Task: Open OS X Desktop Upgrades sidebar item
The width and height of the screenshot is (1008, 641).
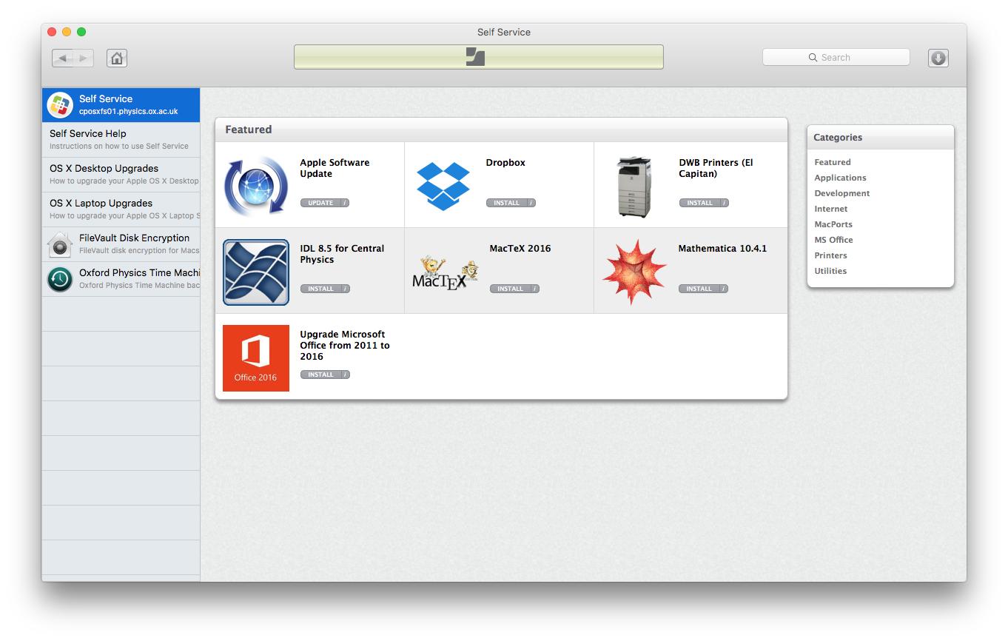Action: (x=121, y=175)
